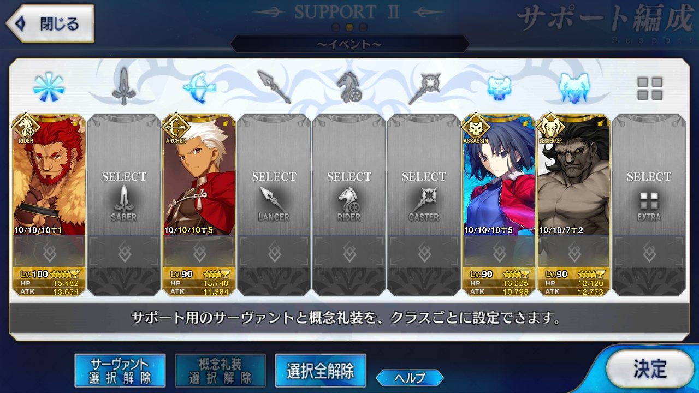
Task: Click the All-class snowflake icon
Action: click(49, 87)
